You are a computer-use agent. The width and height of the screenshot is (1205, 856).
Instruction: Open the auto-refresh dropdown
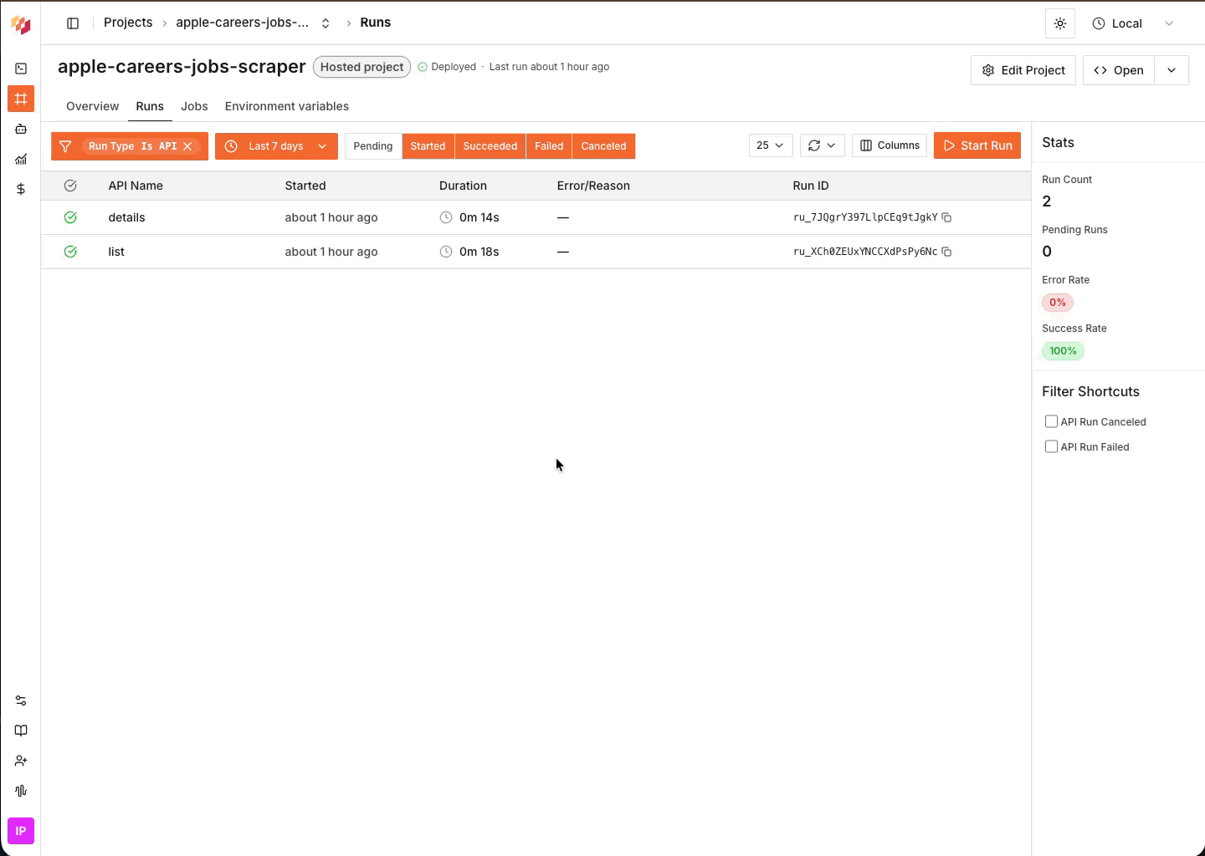(x=823, y=145)
